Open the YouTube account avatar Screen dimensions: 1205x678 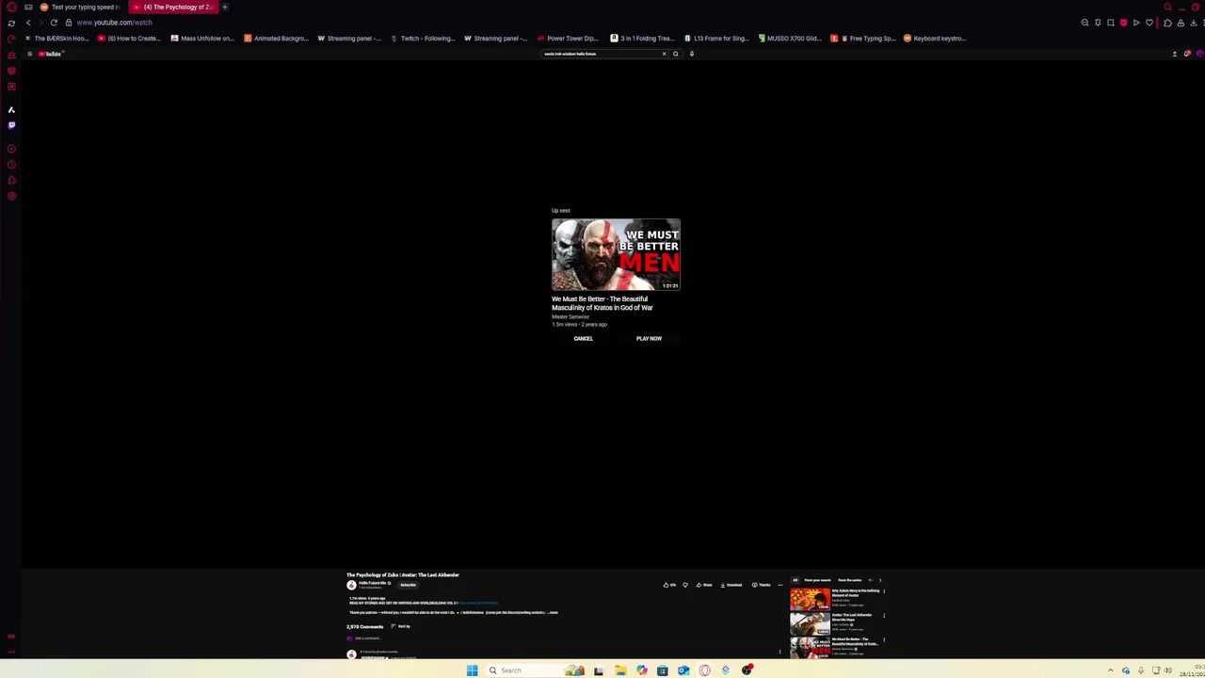tap(1200, 54)
